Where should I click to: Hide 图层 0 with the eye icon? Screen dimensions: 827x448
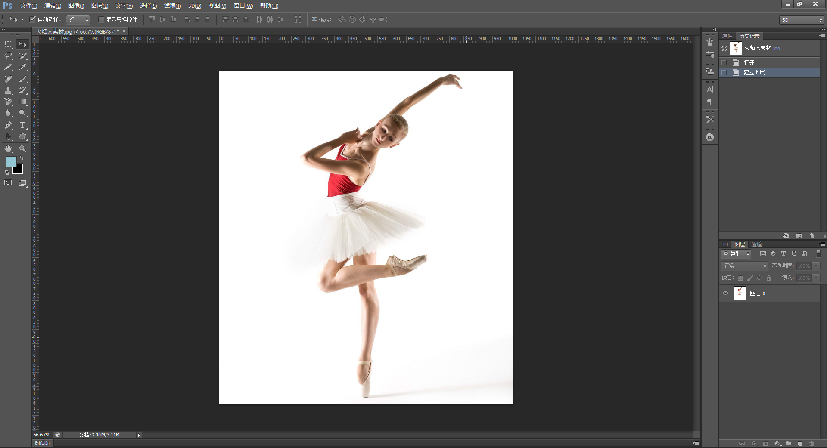[725, 294]
